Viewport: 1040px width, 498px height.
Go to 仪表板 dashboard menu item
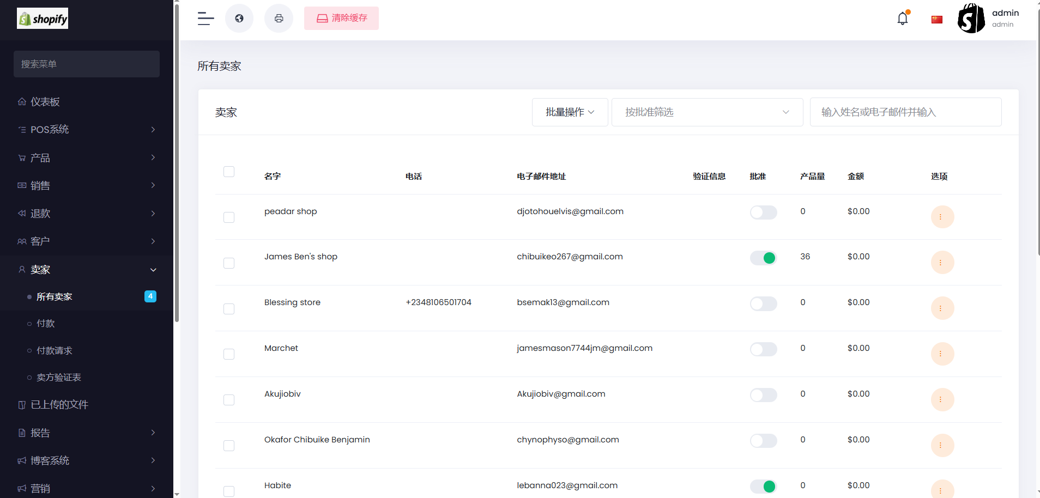point(45,102)
